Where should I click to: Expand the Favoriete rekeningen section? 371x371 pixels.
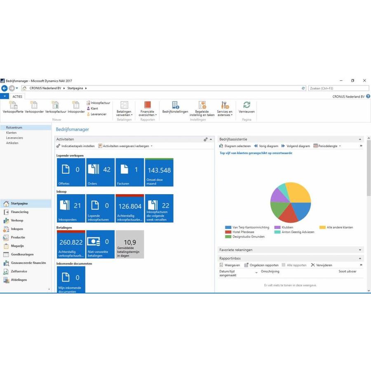click(x=360, y=250)
